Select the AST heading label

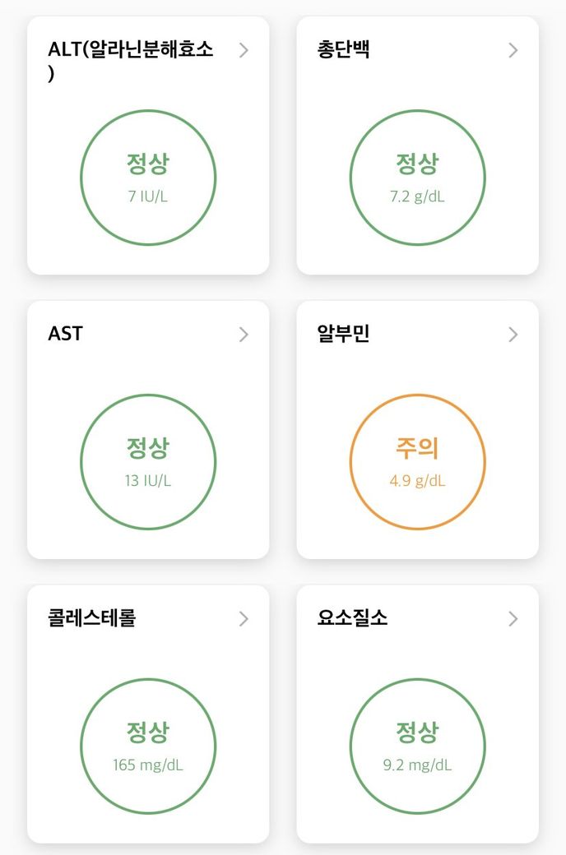click(66, 335)
